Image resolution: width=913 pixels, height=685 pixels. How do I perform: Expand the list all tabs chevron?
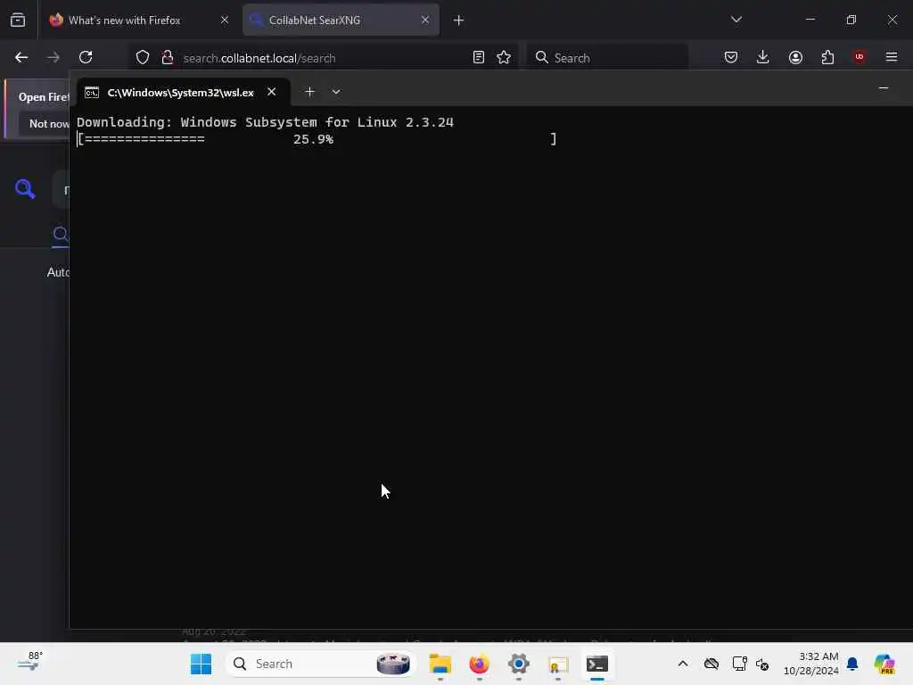736,20
